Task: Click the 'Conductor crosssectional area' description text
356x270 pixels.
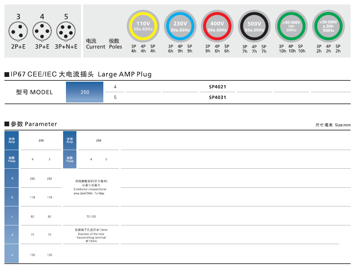Action: (90, 191)
